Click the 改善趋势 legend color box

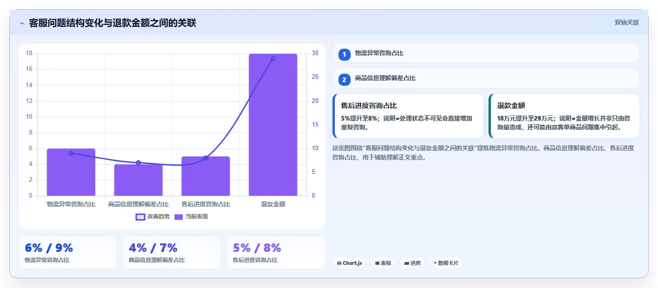point(140,217)
